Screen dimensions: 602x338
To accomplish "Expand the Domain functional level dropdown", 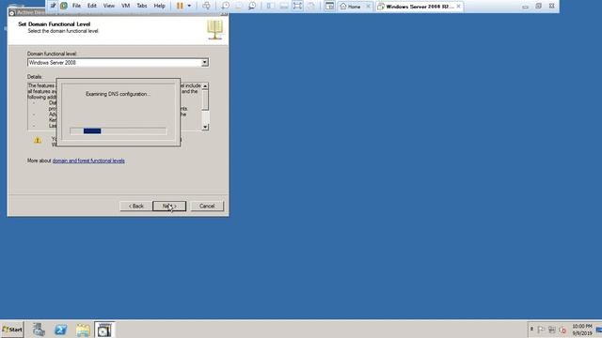I will [x=205, y=62].
